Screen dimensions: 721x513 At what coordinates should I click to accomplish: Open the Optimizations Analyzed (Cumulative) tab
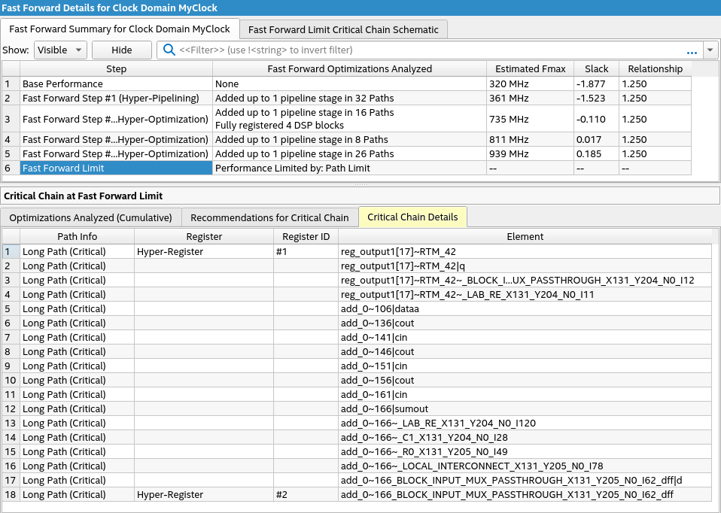[90, 217]
